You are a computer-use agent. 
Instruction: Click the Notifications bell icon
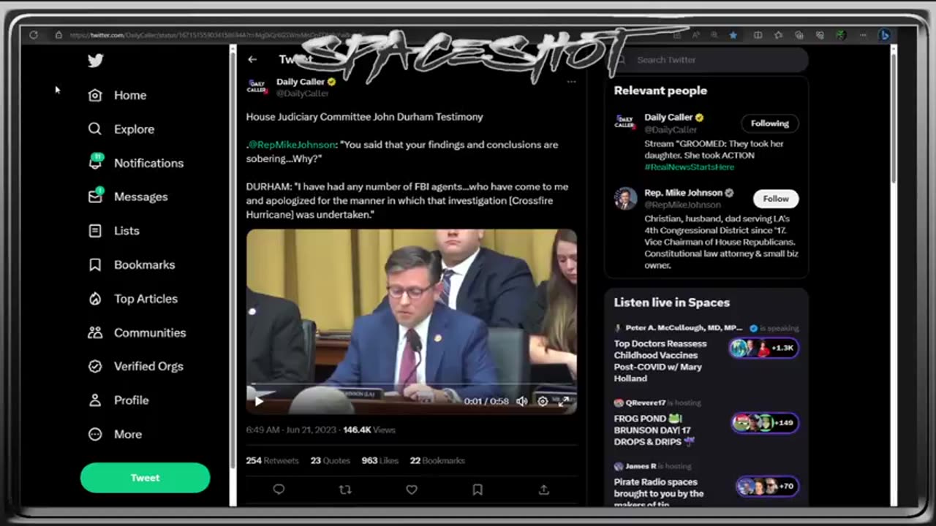95,162
